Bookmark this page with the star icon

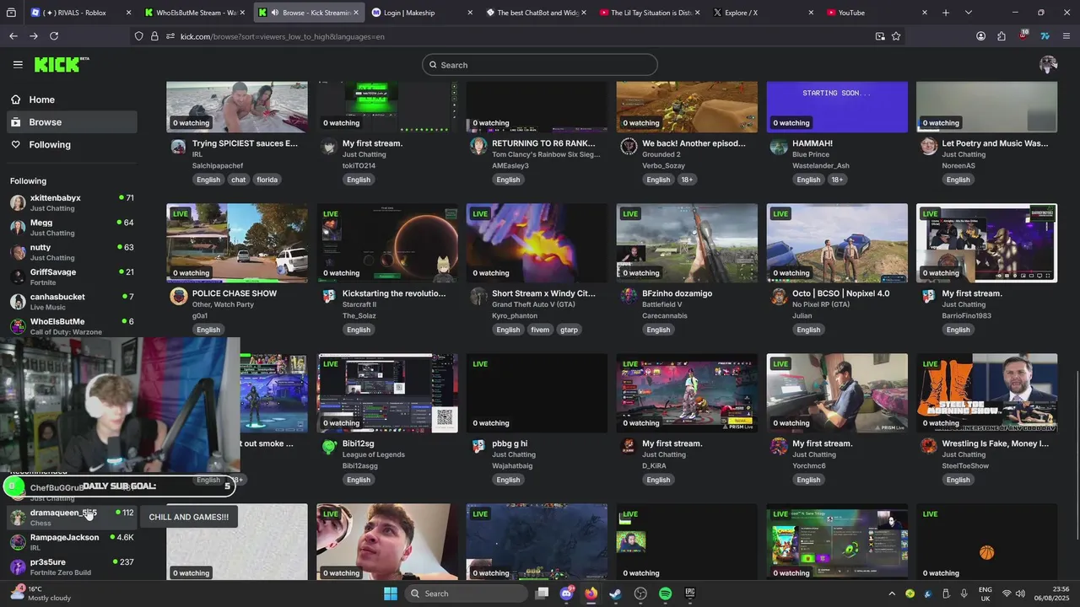pos(896,36)
